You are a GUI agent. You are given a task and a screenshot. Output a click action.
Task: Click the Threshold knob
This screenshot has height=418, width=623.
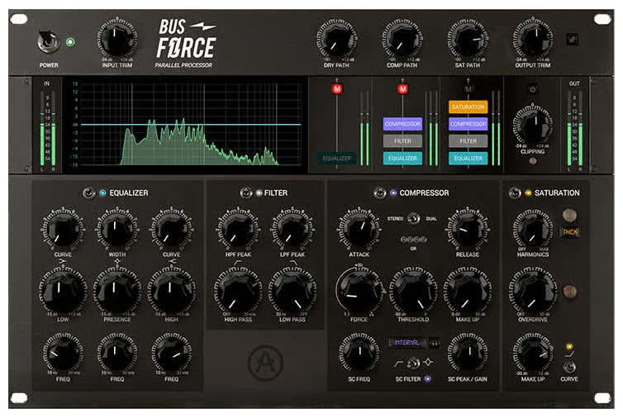coord(413,292)
